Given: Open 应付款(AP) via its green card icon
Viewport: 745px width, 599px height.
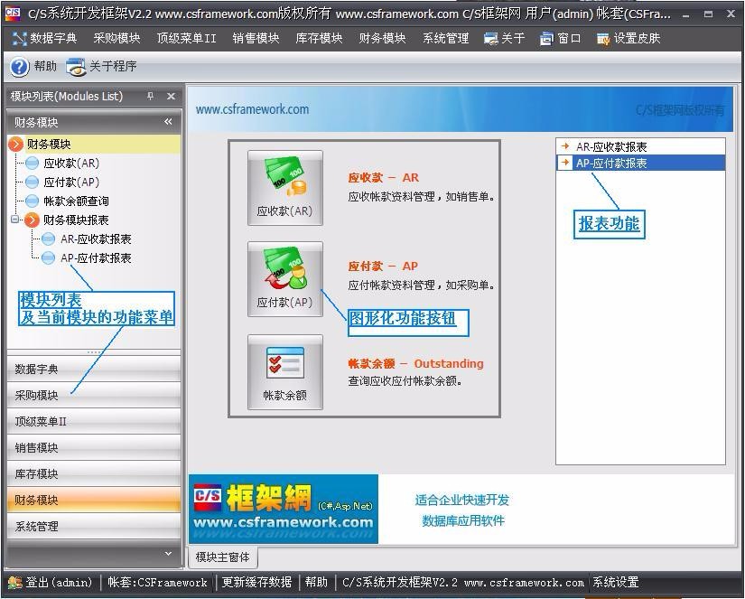Looking at the screenshot, I should (284, 276).
